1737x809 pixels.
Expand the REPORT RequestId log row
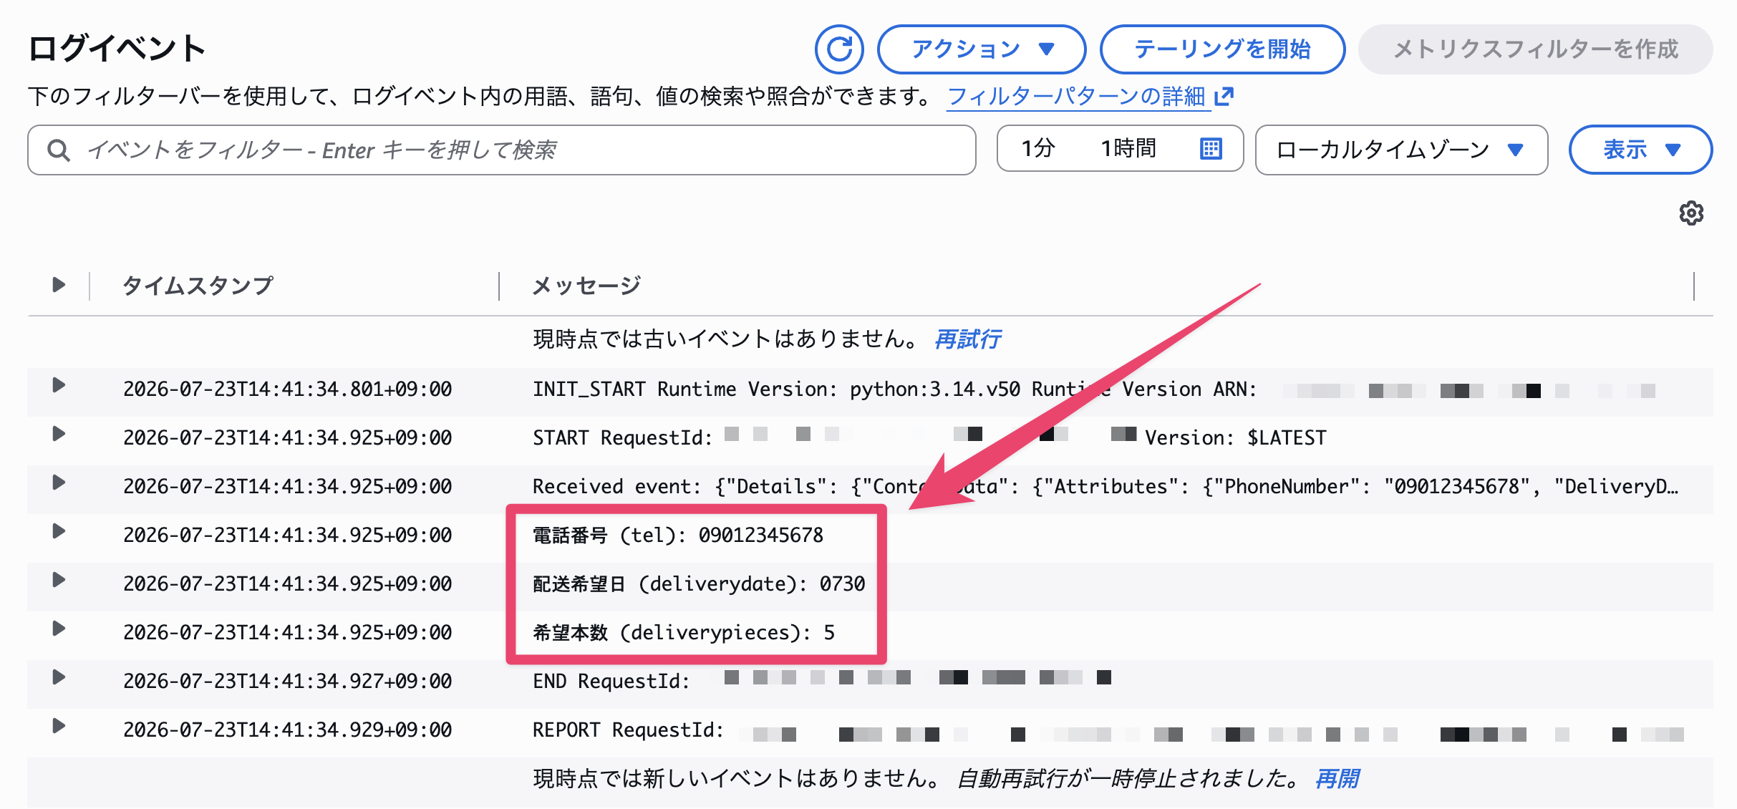59,727
